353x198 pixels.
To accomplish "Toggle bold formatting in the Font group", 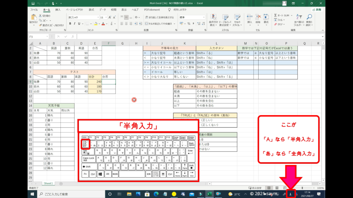I will 70,24.
